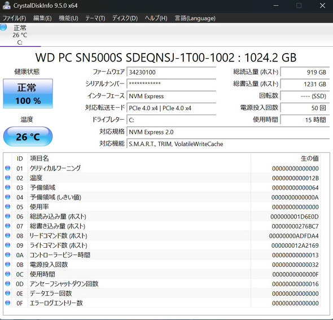
Task: Click status dot for ID 09 ライトコマンド数
Action: click(8, 245)
